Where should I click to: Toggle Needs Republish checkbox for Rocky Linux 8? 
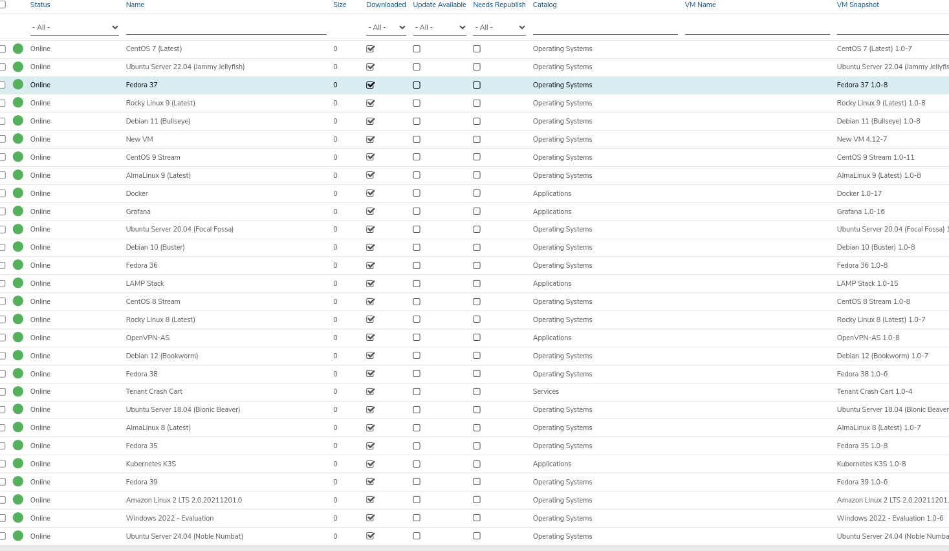[x=477, y=319]
